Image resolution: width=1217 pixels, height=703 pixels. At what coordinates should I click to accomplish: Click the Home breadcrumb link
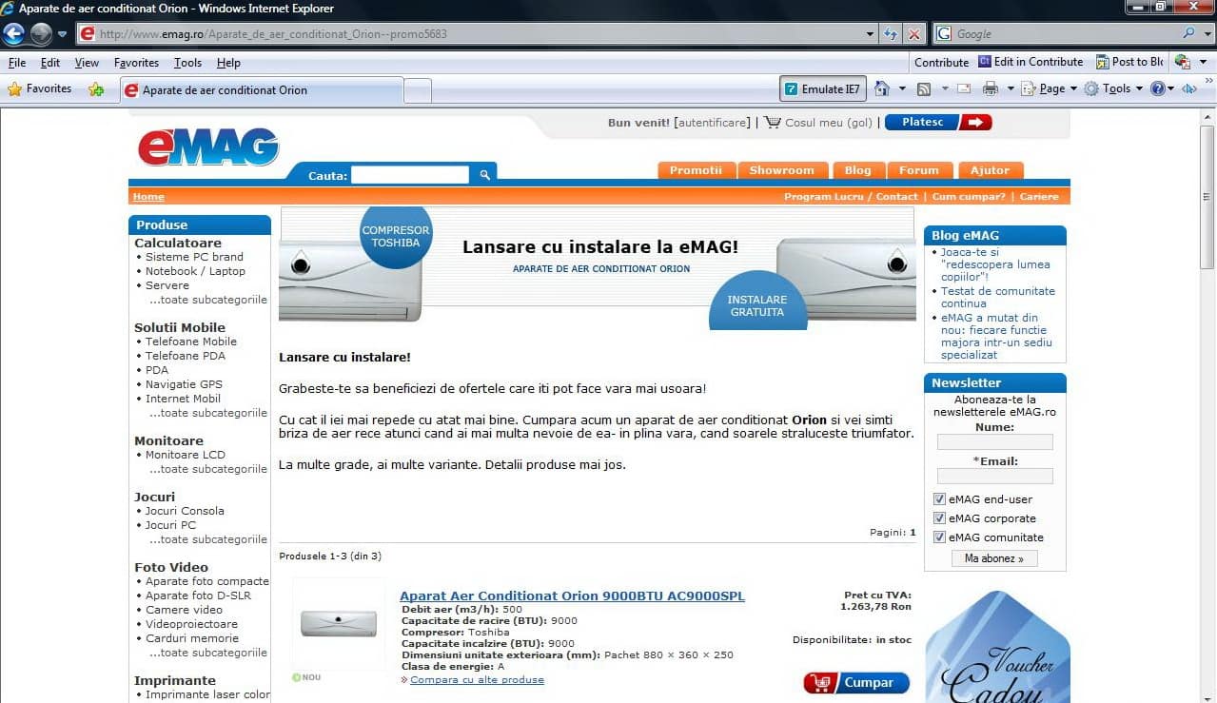coord(148,197)
